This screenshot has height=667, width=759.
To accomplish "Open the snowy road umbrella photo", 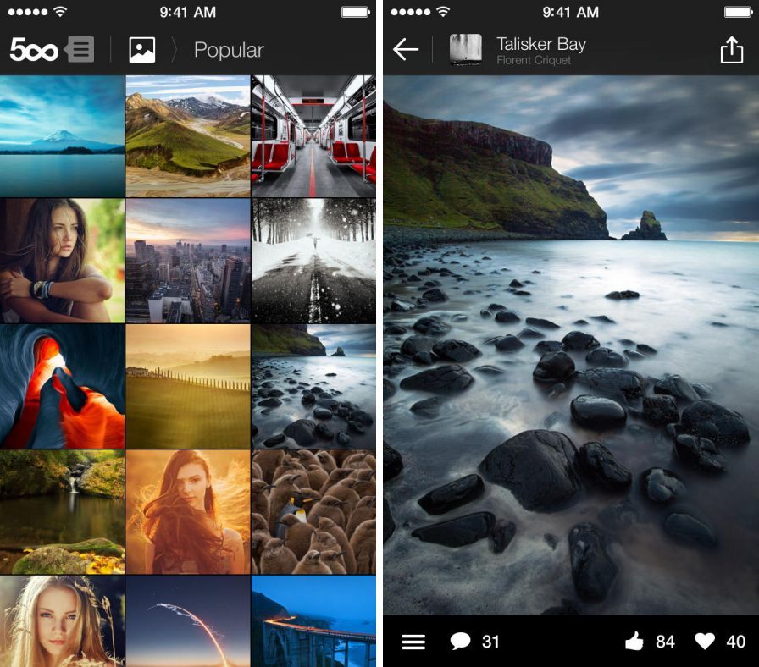I will click(x=313, y=261).
